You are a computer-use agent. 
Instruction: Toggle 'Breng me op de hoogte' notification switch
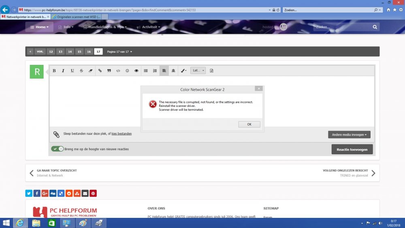(57, 149)
